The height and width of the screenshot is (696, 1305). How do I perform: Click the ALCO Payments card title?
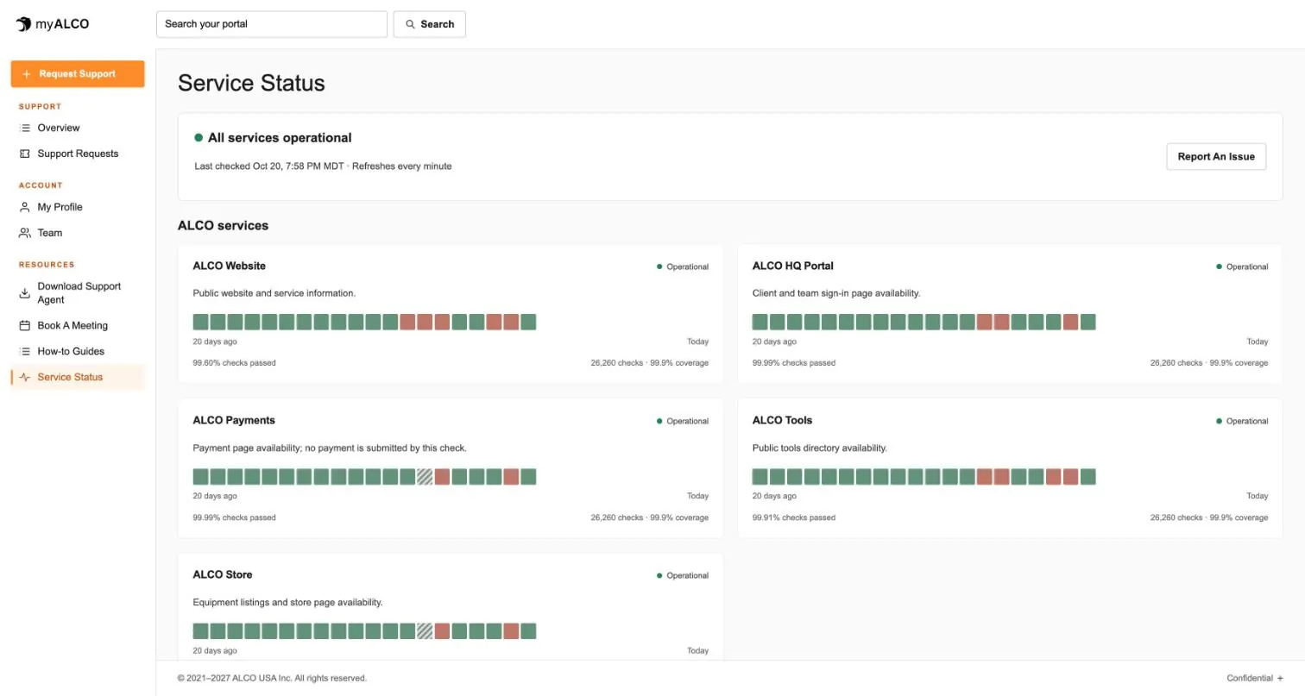click(x=234, y=421)
